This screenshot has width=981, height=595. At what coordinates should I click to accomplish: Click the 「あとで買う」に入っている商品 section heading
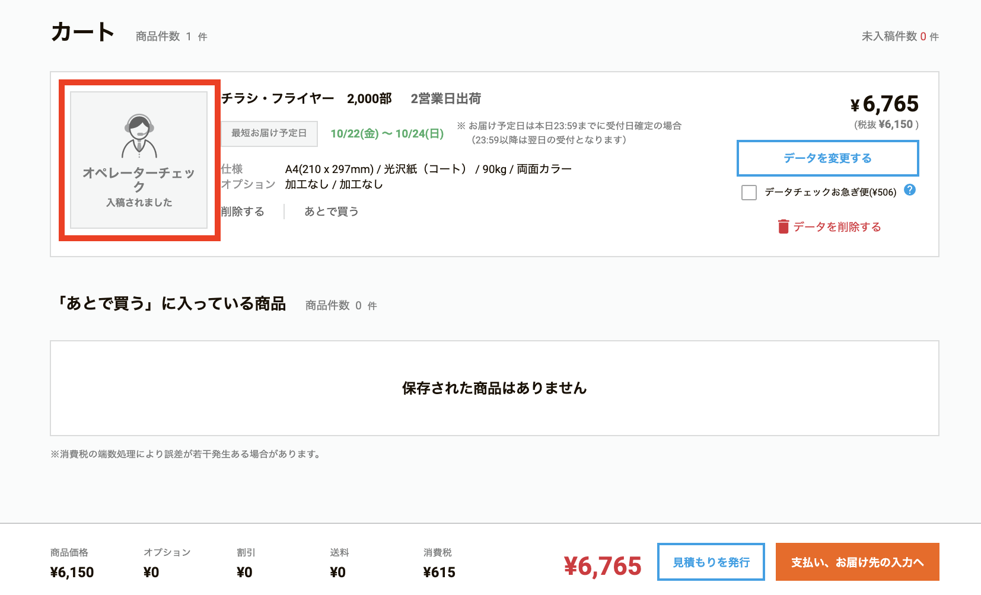click(171, 303)
